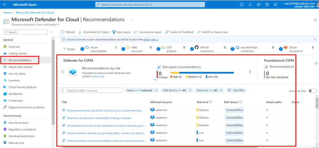
Task: Toggle AWS accounts scope checkmark
Action: [123, 49]
